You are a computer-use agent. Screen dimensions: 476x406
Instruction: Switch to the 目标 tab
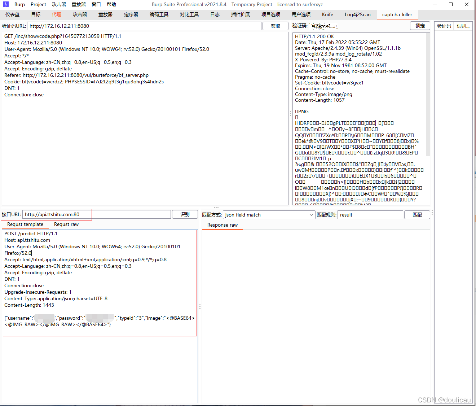point(36,14)
